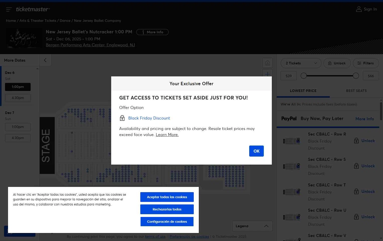Viewport: 383px width, 241px height.
Task: Click the Sec CBALC Row R listing text
Action: tap(327, 134)
